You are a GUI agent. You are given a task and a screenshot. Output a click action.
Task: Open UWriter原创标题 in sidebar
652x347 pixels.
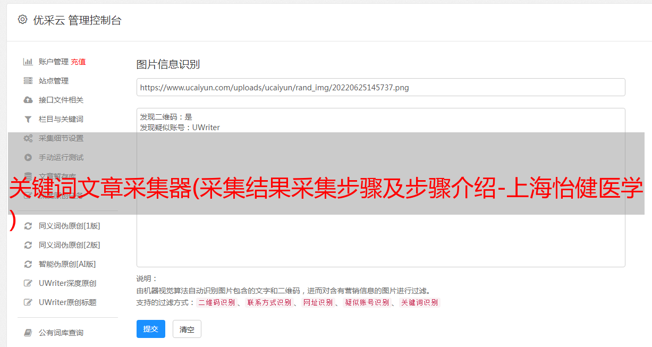coord(67,302)
